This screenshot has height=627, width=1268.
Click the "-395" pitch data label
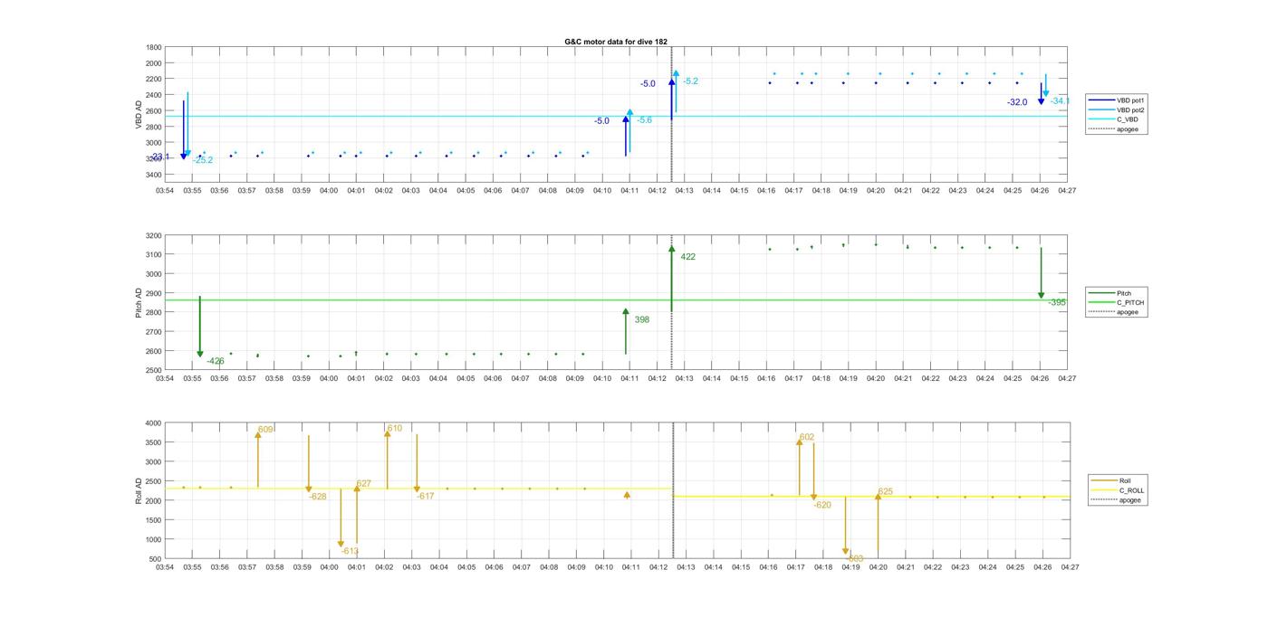[x=1057, y=302]
